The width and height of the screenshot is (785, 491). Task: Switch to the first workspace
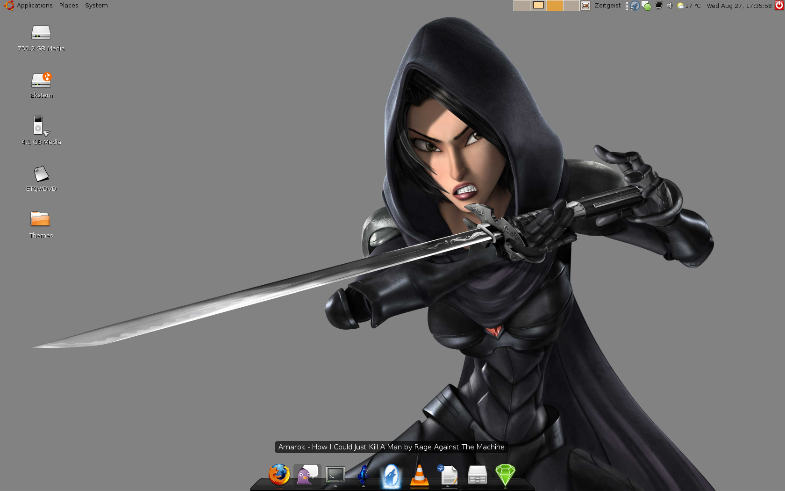click(x=521, y=6)
